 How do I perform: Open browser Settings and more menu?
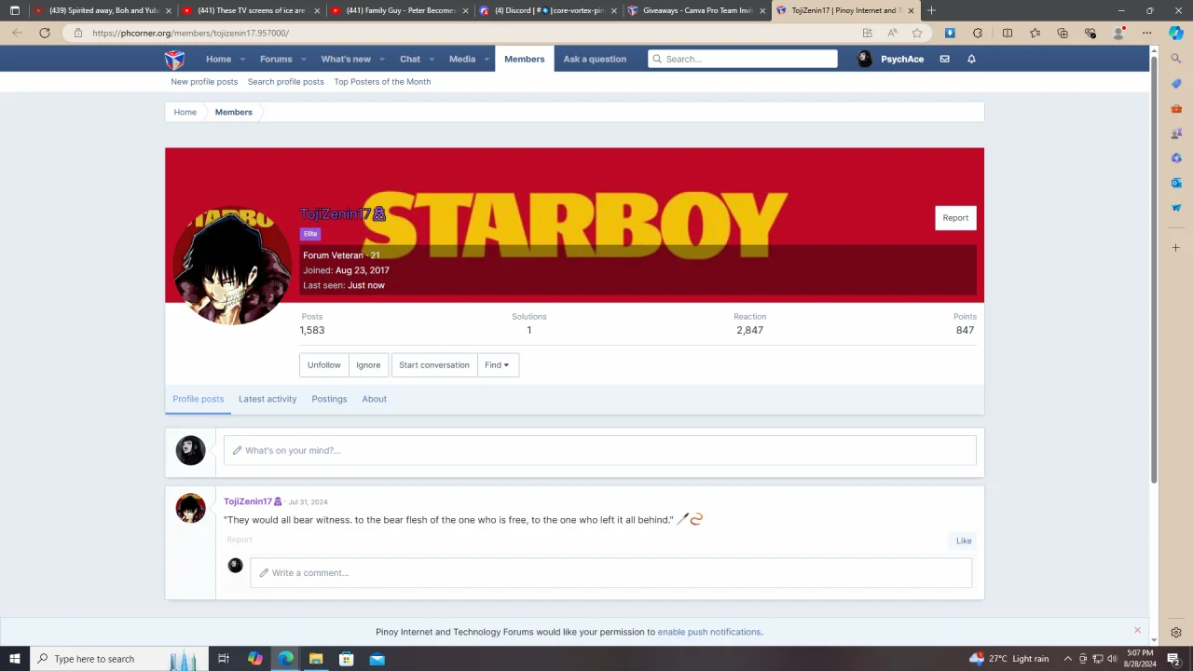point(1147,33)
